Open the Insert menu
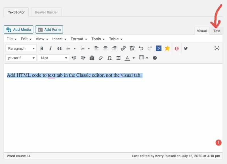 pyautogui.click(x=59, y=39)
